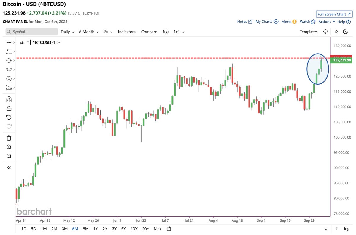Select the 2Y time range
Viewport: 356px width, 235px height.
pos(105,229)
